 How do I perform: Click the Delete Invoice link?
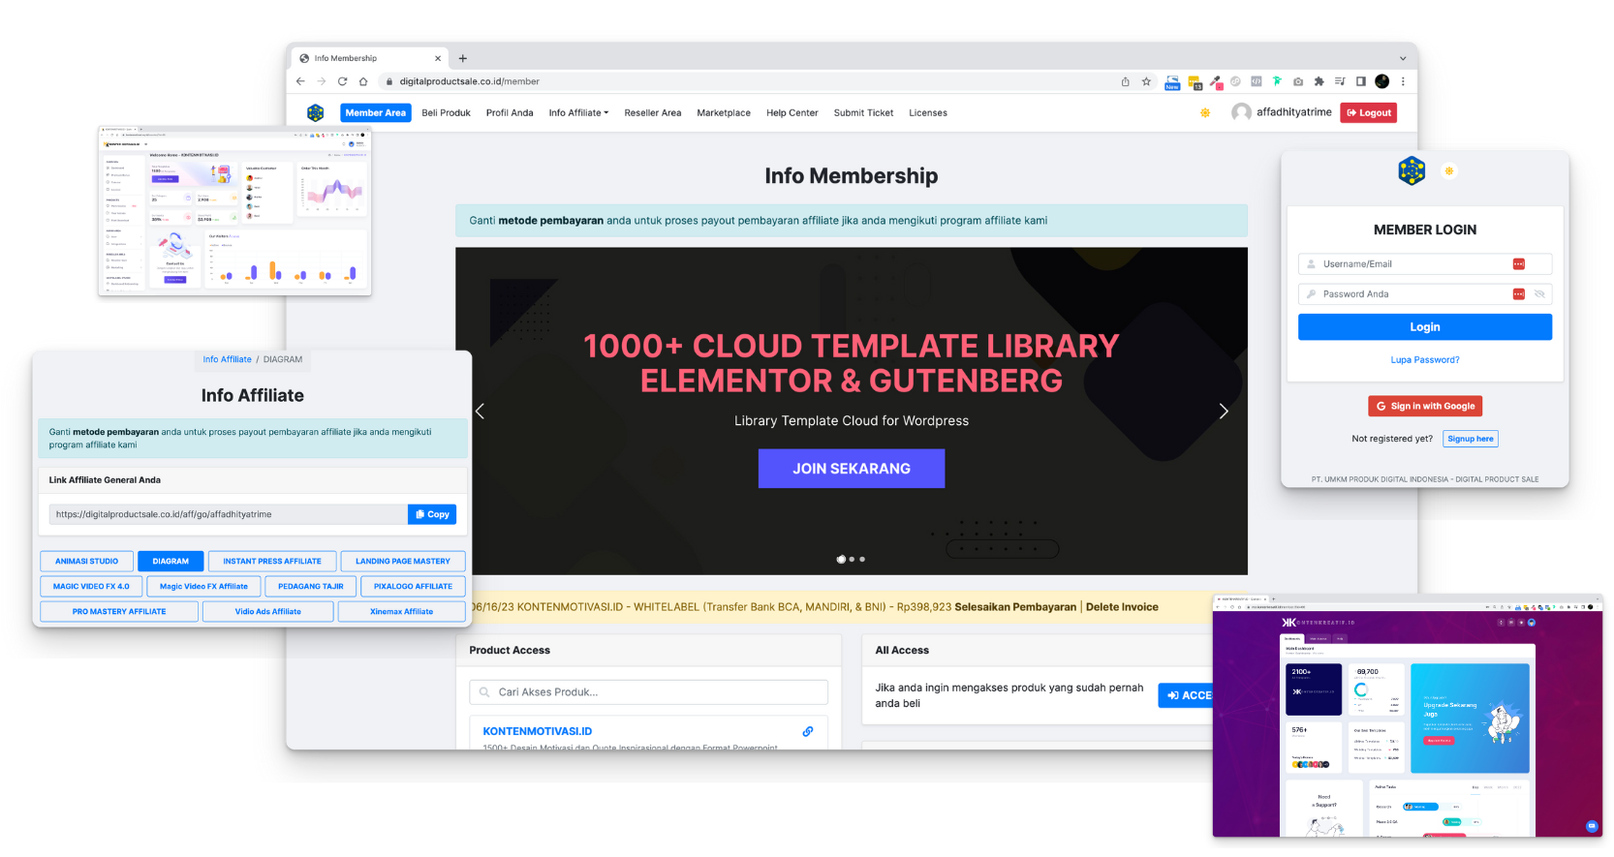coord(1122,607)
